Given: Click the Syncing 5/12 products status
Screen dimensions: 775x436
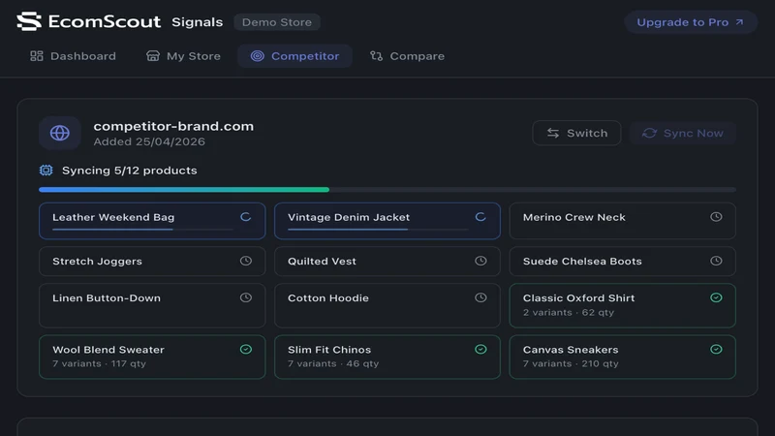Looking at the screenshot, I should tap(130, 171).
